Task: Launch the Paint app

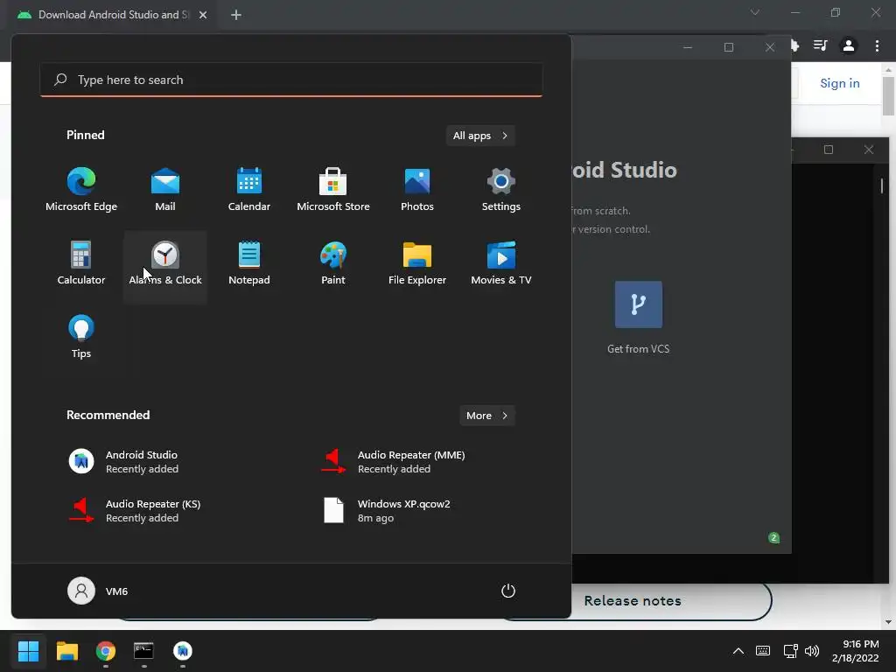Action: 333,264
